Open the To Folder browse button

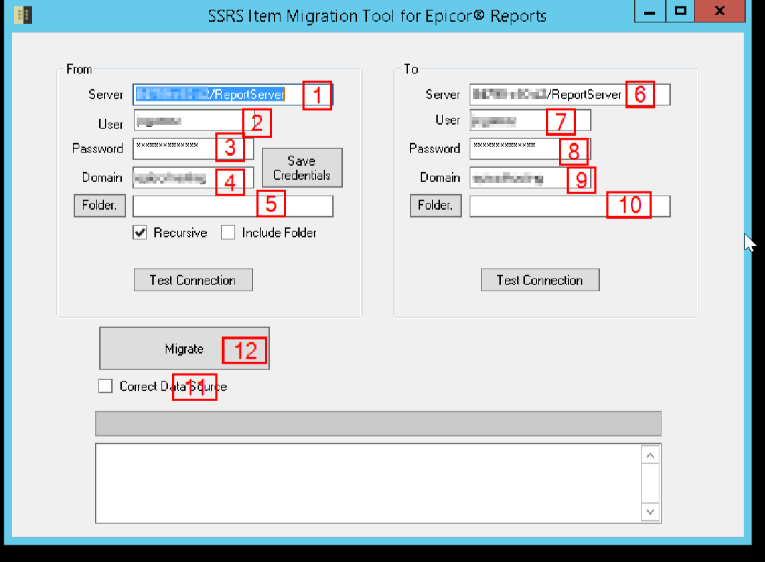click(x=436, y=206)
